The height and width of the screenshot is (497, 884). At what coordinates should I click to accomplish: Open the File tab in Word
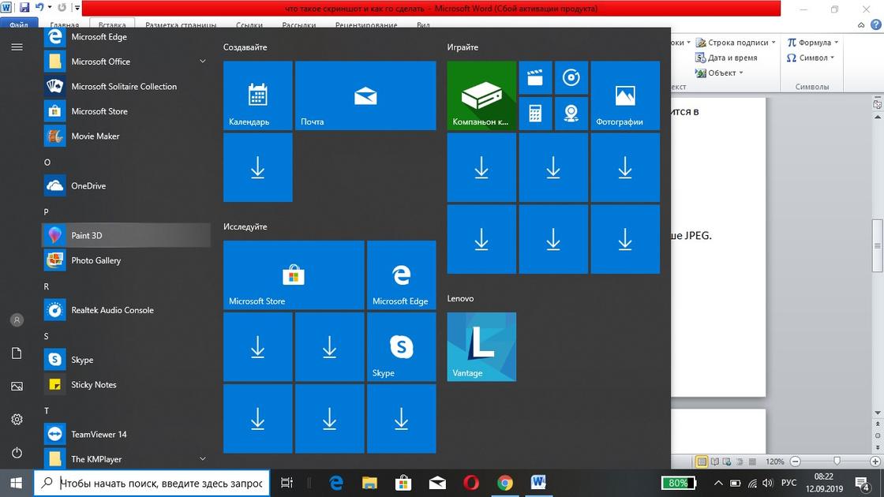(x=19, y=24)
